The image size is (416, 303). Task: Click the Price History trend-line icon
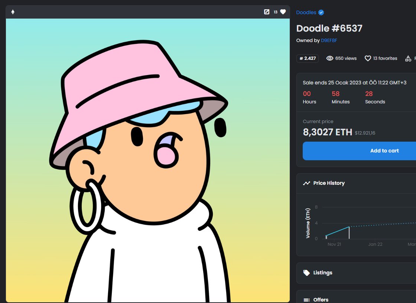(306, 183)
